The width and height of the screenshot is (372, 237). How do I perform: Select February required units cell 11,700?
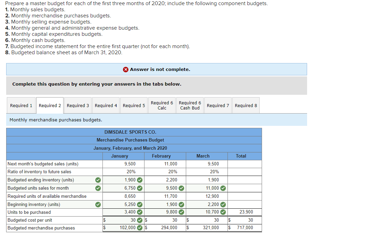pos(165,196)
